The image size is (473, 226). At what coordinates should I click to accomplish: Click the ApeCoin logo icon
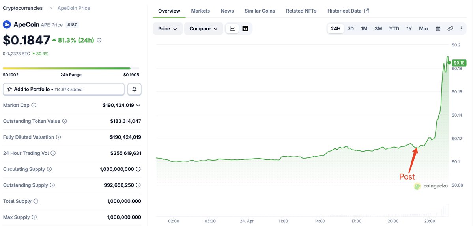[x=7, y=25]
